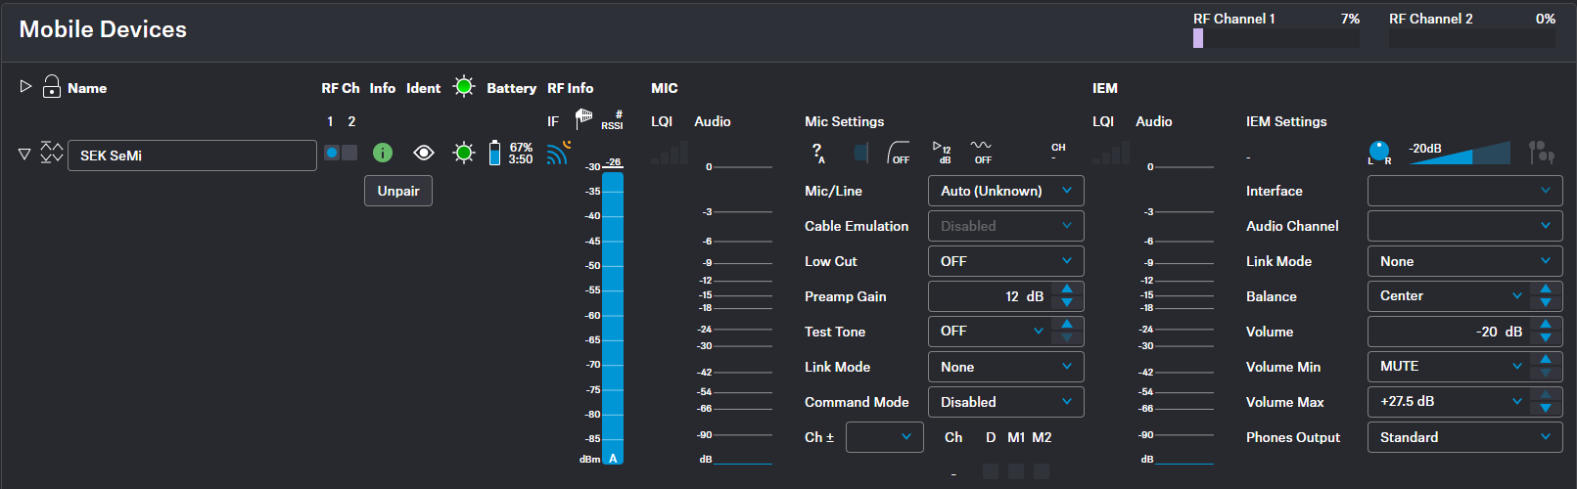Open the Audio Channel dropdown
The width and height of the screenshot is (1577, 489).
coord(1464,226)
